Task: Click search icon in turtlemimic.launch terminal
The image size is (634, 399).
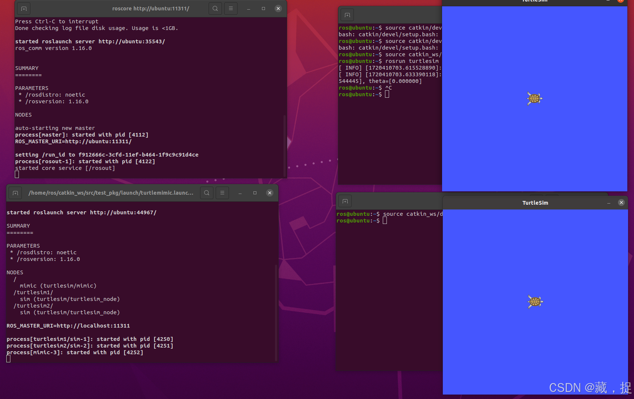Action: coord(207,193)
